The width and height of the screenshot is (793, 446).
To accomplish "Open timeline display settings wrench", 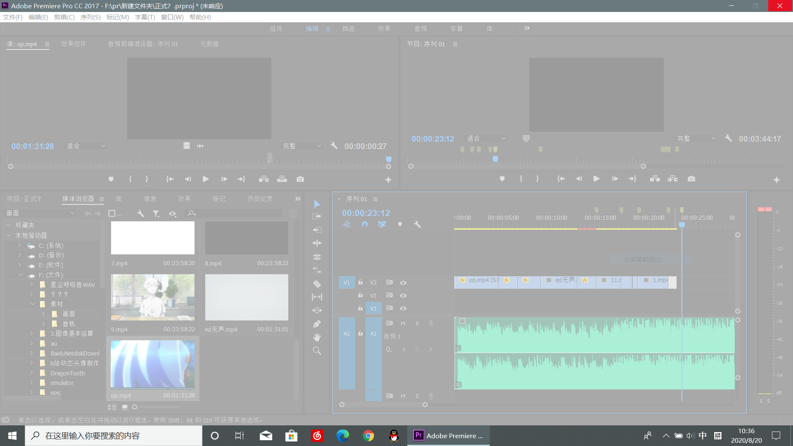I will tap(417, 224).
